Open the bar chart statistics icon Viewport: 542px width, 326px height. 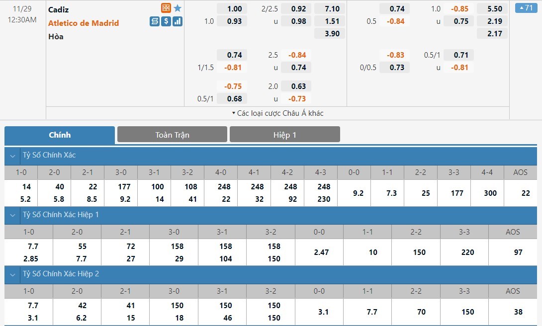pos(178,21)
